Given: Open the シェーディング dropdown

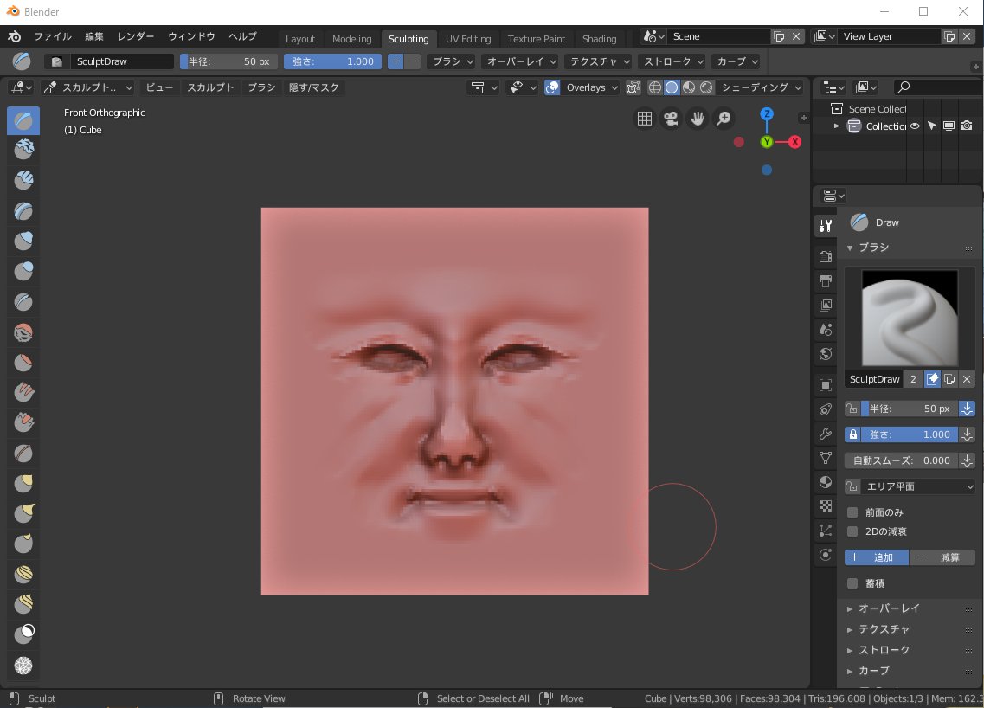Looking at the screenshot, I should click(762, 87).
